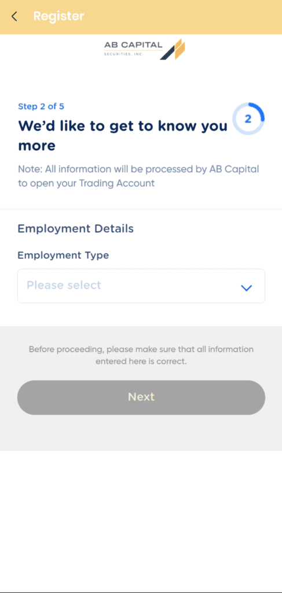Click the number 2 inside the progress circle
Viewport: 282px width, 593px height.
click(x=248, y=119)
